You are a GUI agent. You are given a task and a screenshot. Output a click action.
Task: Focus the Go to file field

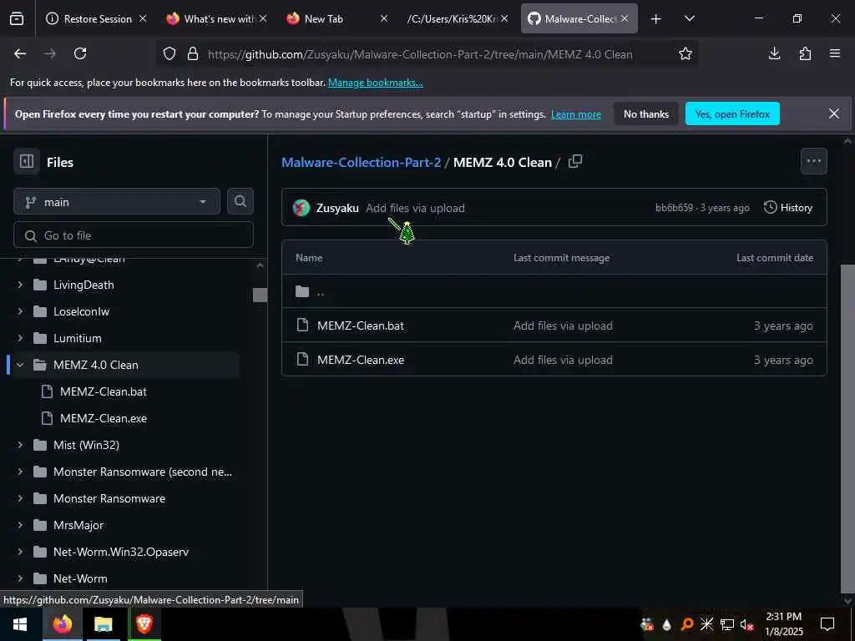[x=134, y=235]
